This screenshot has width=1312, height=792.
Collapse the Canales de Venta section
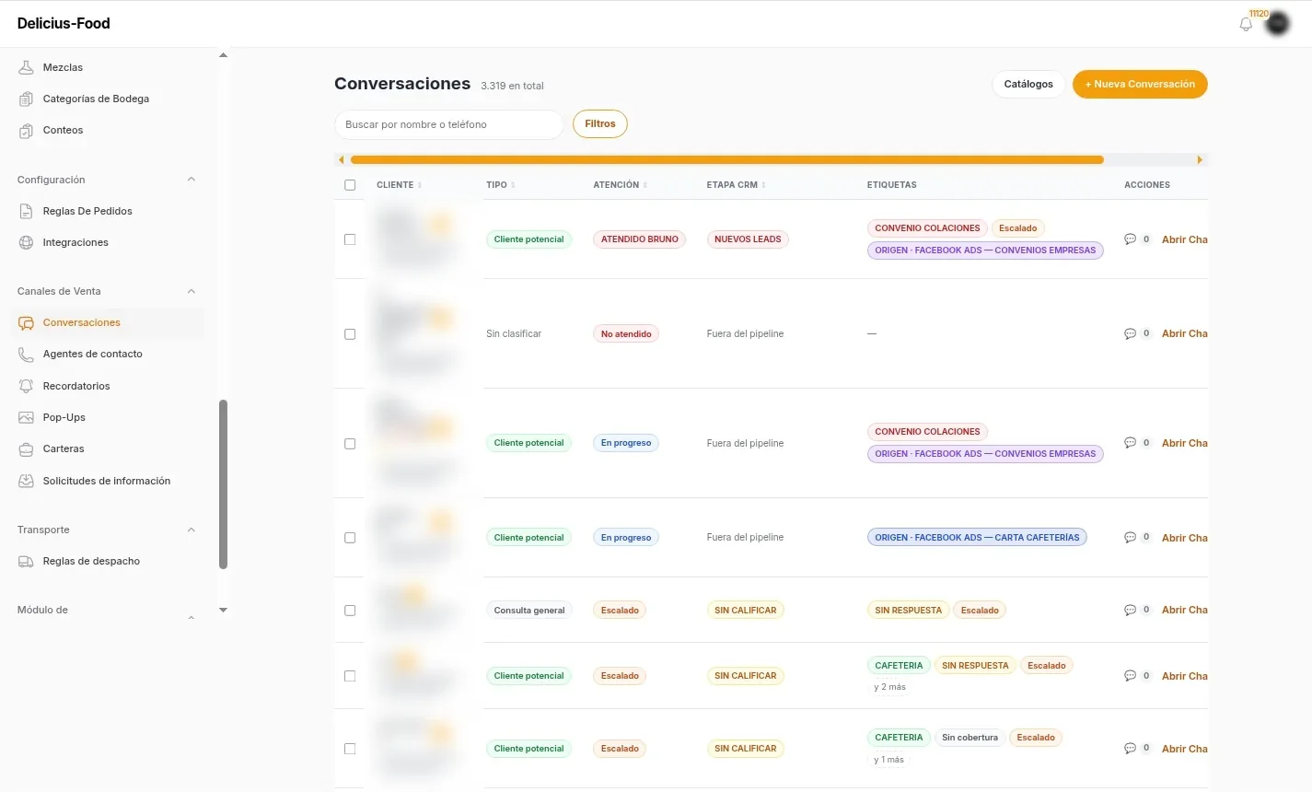click(192, 291)
